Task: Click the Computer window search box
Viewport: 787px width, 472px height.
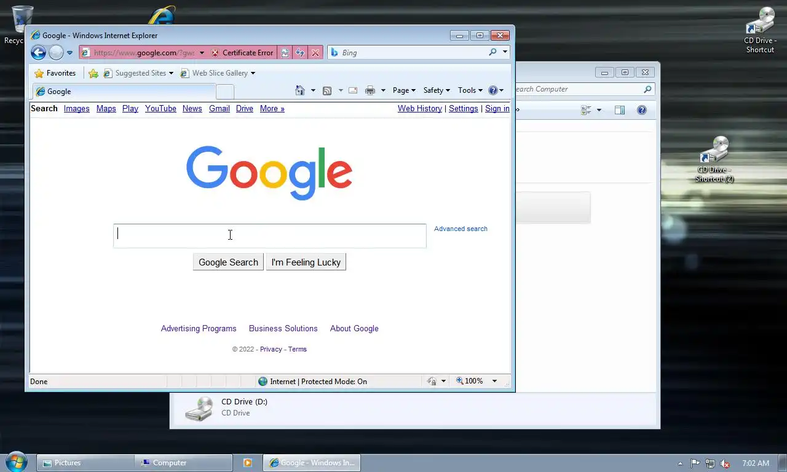Action: coord(584,89)
